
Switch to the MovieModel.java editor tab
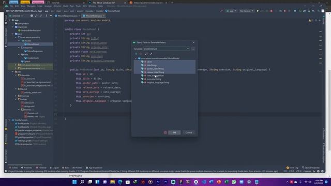click(x=94, y=16)
